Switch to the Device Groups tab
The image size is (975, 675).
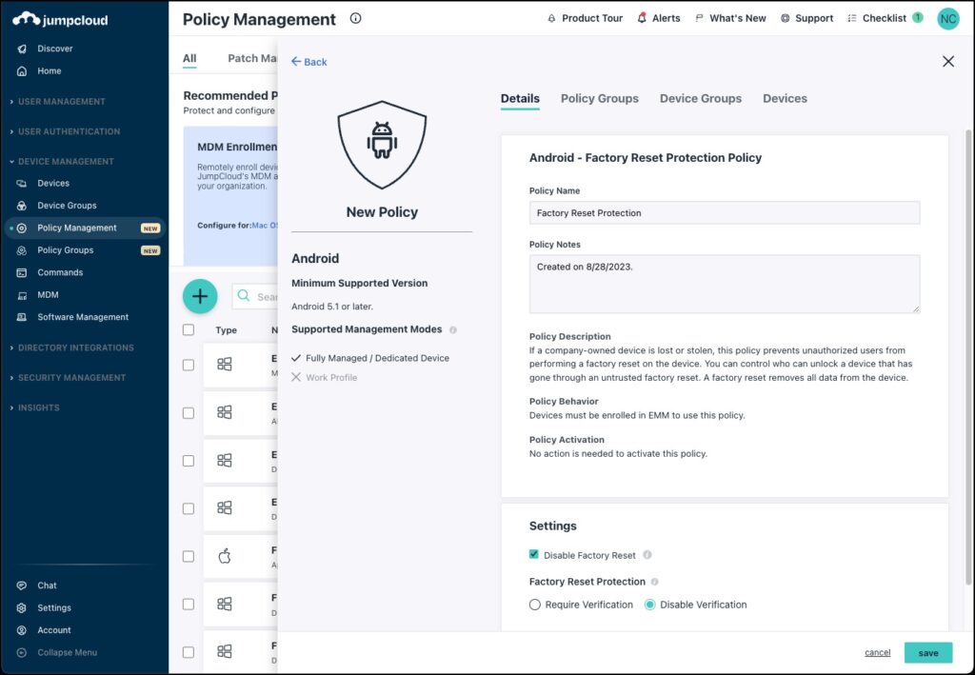click(701, 98)
